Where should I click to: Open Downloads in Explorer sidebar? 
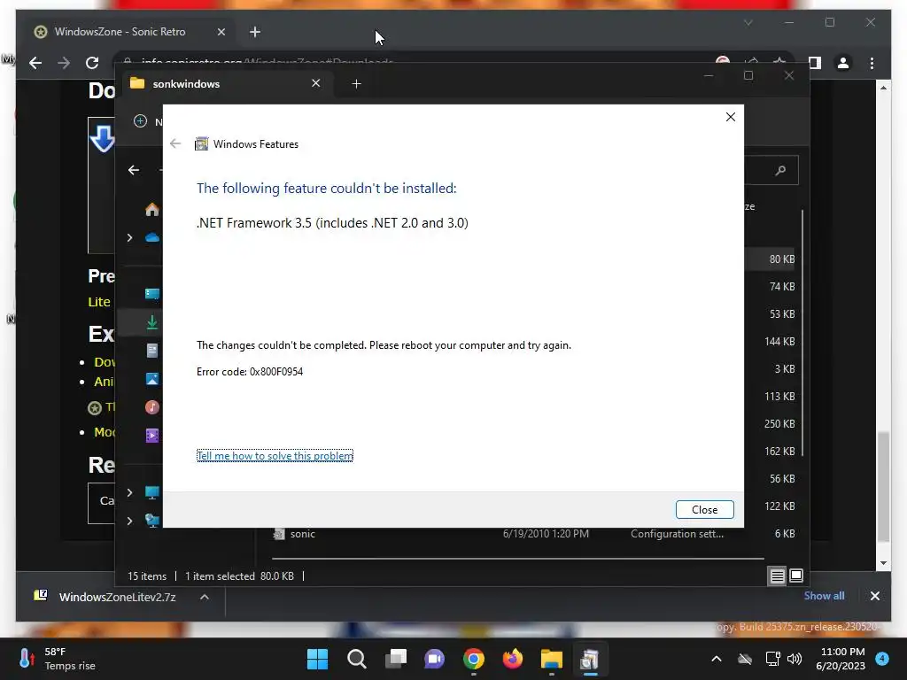coord(152,322)
